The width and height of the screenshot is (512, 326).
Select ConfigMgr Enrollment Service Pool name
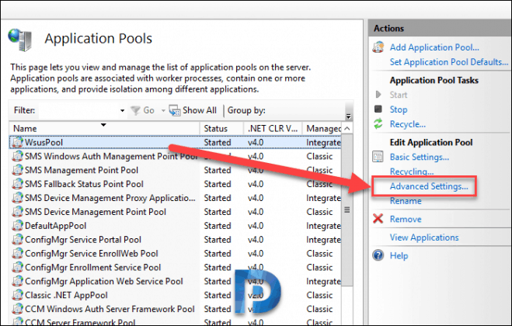coord(92,267)
